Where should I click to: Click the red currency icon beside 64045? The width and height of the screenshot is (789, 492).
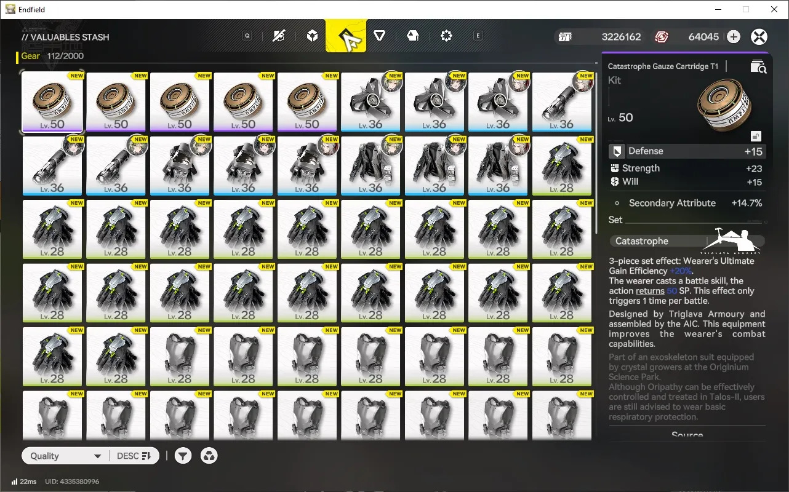662,37
